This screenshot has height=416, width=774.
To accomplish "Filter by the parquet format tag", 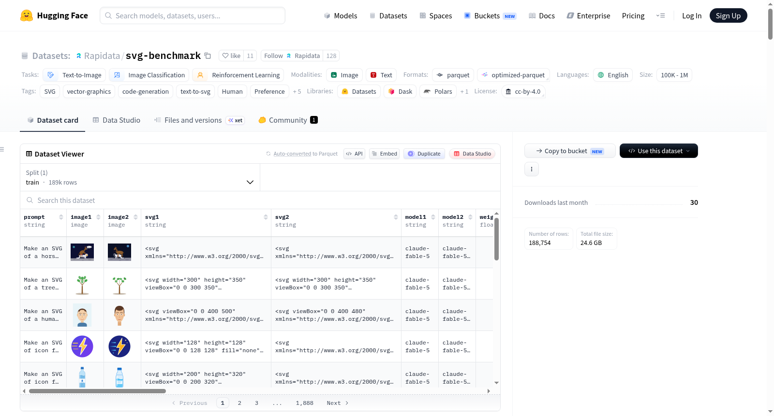I will (453, 75).
